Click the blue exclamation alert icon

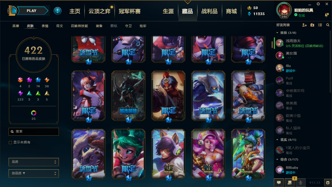coord(57,11)
